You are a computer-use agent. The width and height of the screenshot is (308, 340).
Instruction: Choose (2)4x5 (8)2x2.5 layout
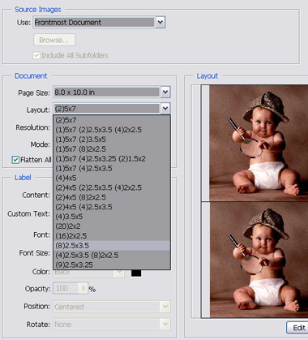tap(112, 197)
